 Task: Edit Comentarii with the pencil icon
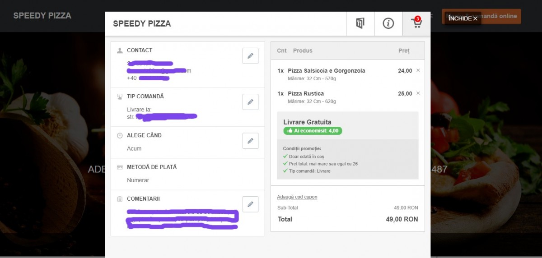[250, 204]
